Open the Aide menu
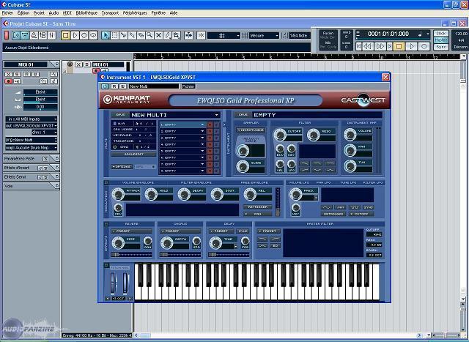Screen dimensions: 469x342 click(x=174, y=13)
